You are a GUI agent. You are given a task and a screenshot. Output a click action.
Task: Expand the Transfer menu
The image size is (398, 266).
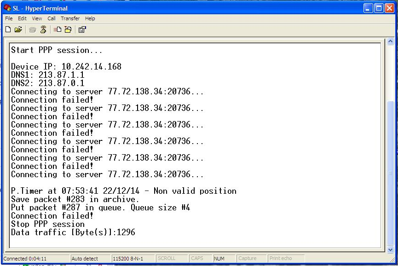(70, 18)
